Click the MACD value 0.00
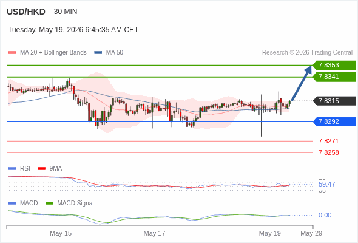Image resolution: width=358 pixels, height=243 pixels. (325, 215)
